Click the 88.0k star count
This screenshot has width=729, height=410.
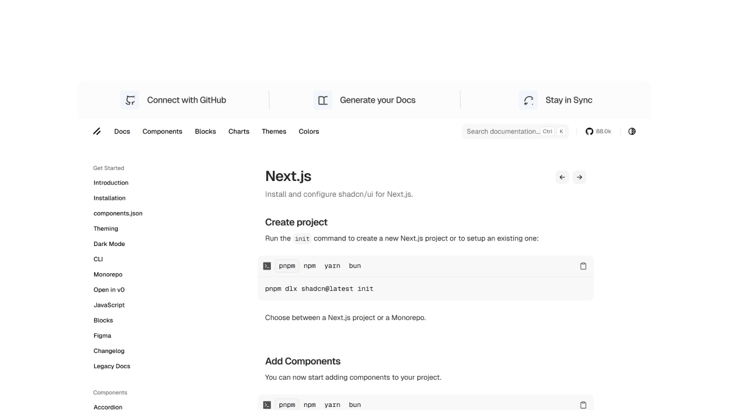point(603,131)
